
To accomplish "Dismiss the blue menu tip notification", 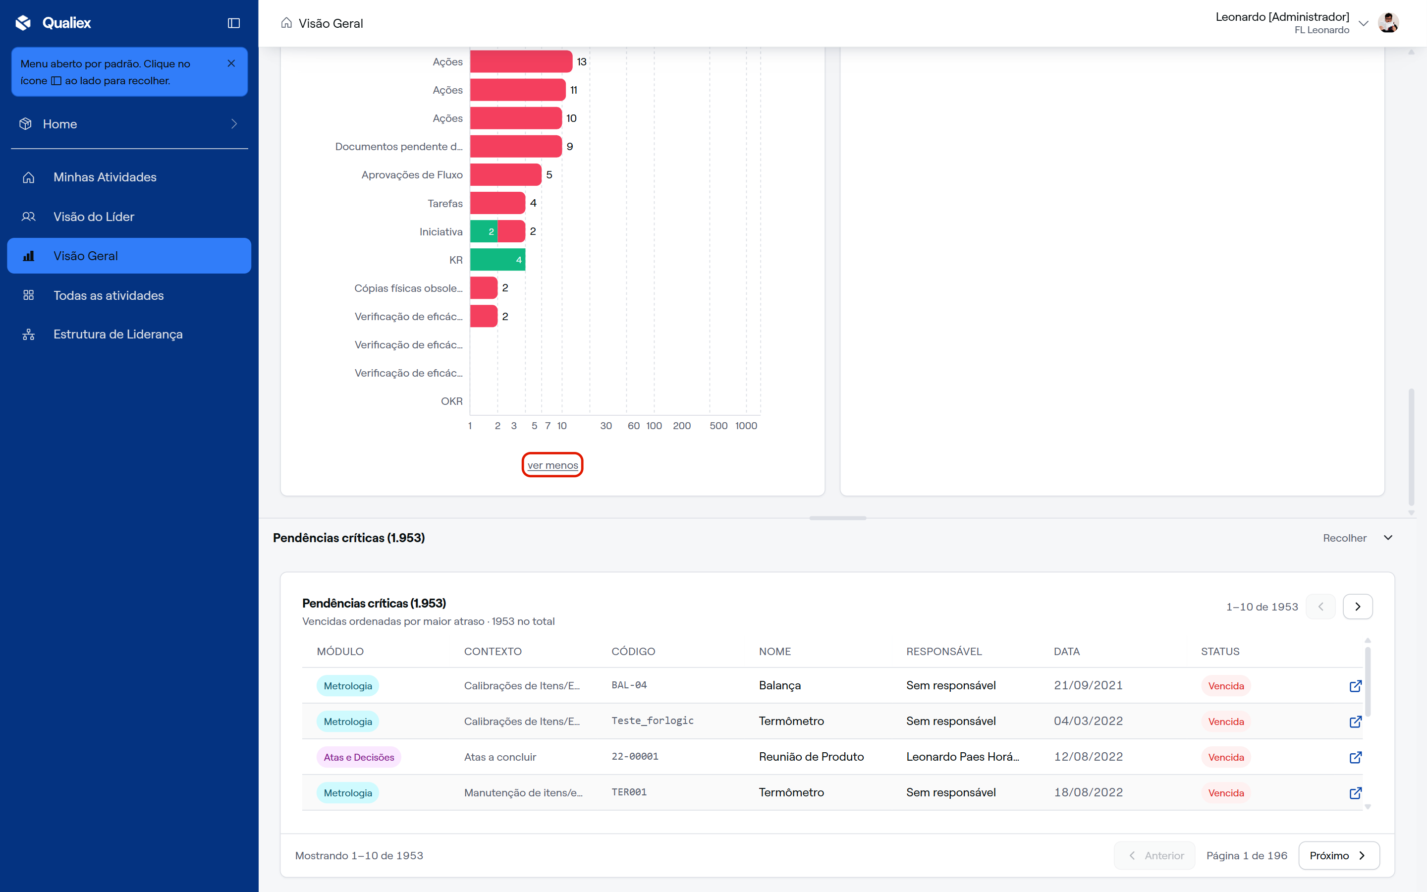I will pyautogui.click(x=231, y=63).
